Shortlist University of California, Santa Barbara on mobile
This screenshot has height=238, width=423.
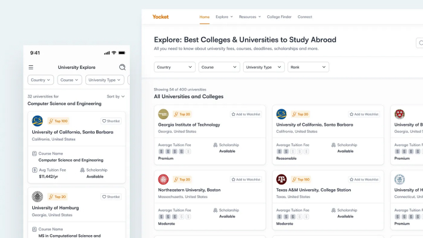click(x=111, y=121)
